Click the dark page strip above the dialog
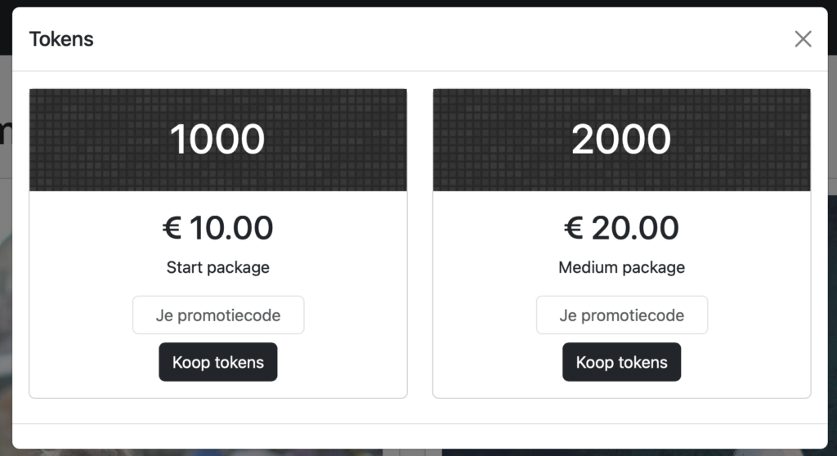837x456 pixels. (409, 3)
